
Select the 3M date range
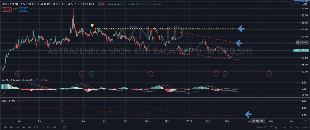click(23, 128)
